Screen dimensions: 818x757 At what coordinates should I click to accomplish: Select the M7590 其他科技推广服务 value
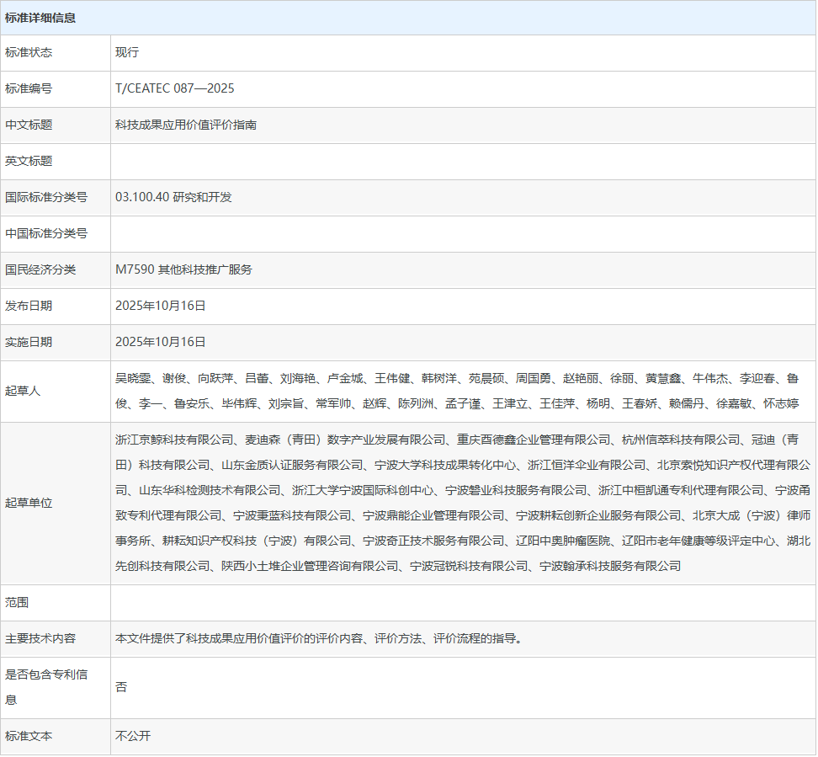[x=183, y=269]
